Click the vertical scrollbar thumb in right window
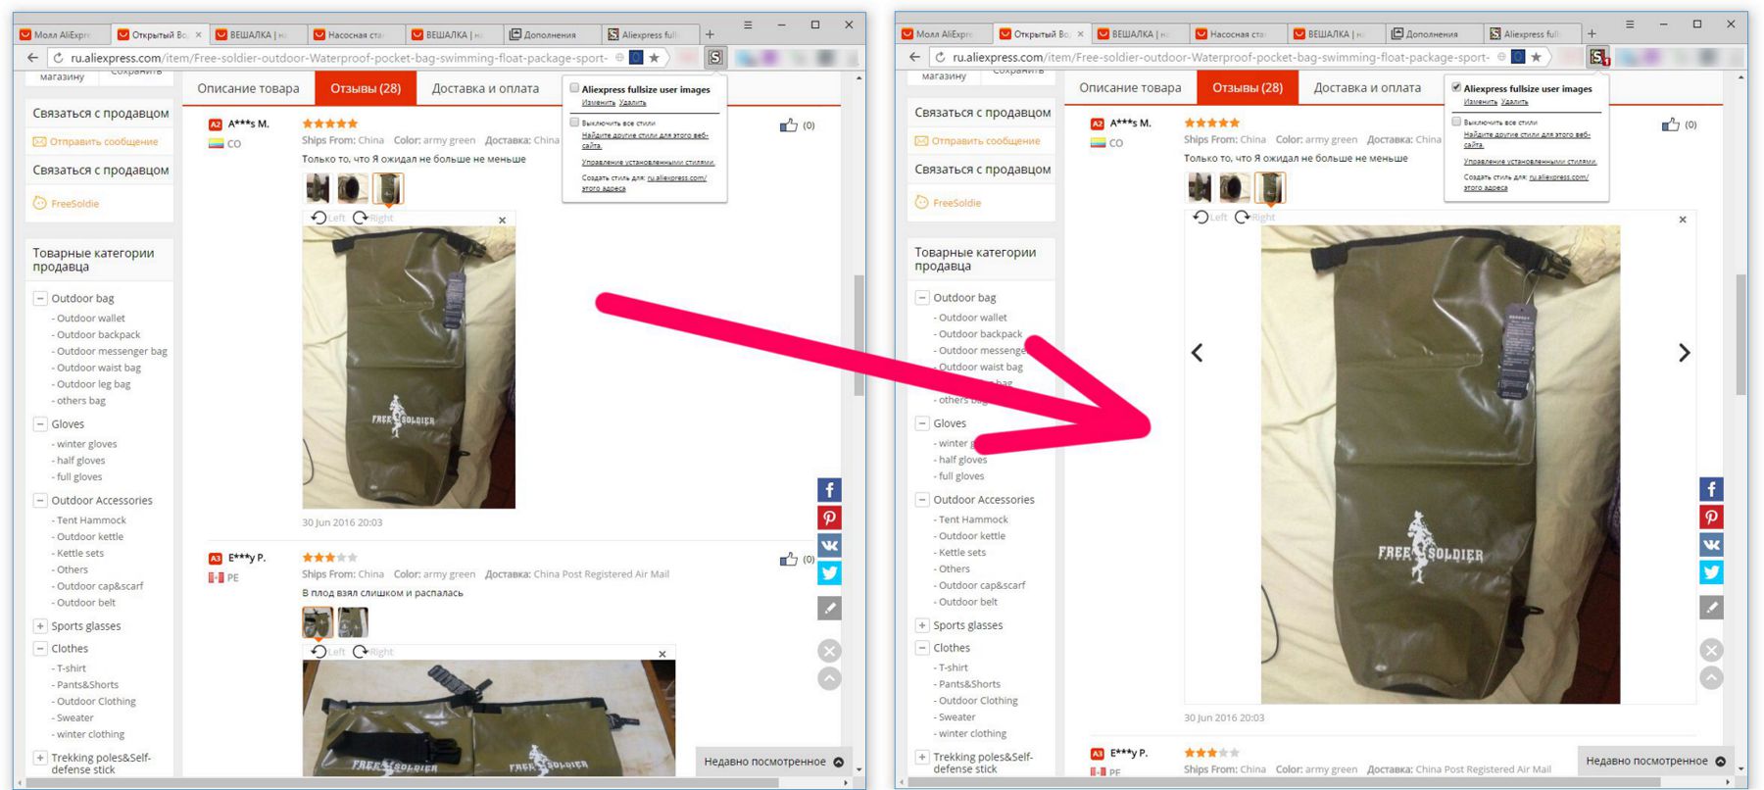 pyautogui.click(x=1741, y=333)
